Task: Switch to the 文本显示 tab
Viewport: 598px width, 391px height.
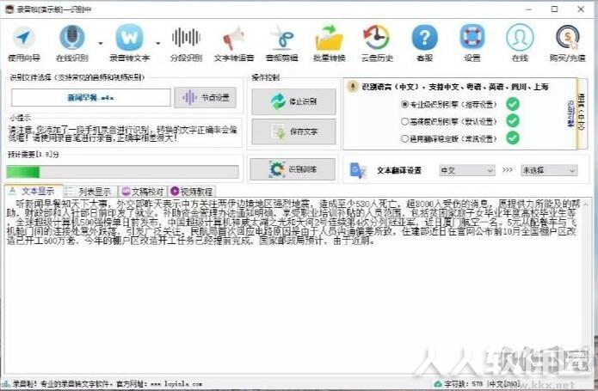Action: 34,191
